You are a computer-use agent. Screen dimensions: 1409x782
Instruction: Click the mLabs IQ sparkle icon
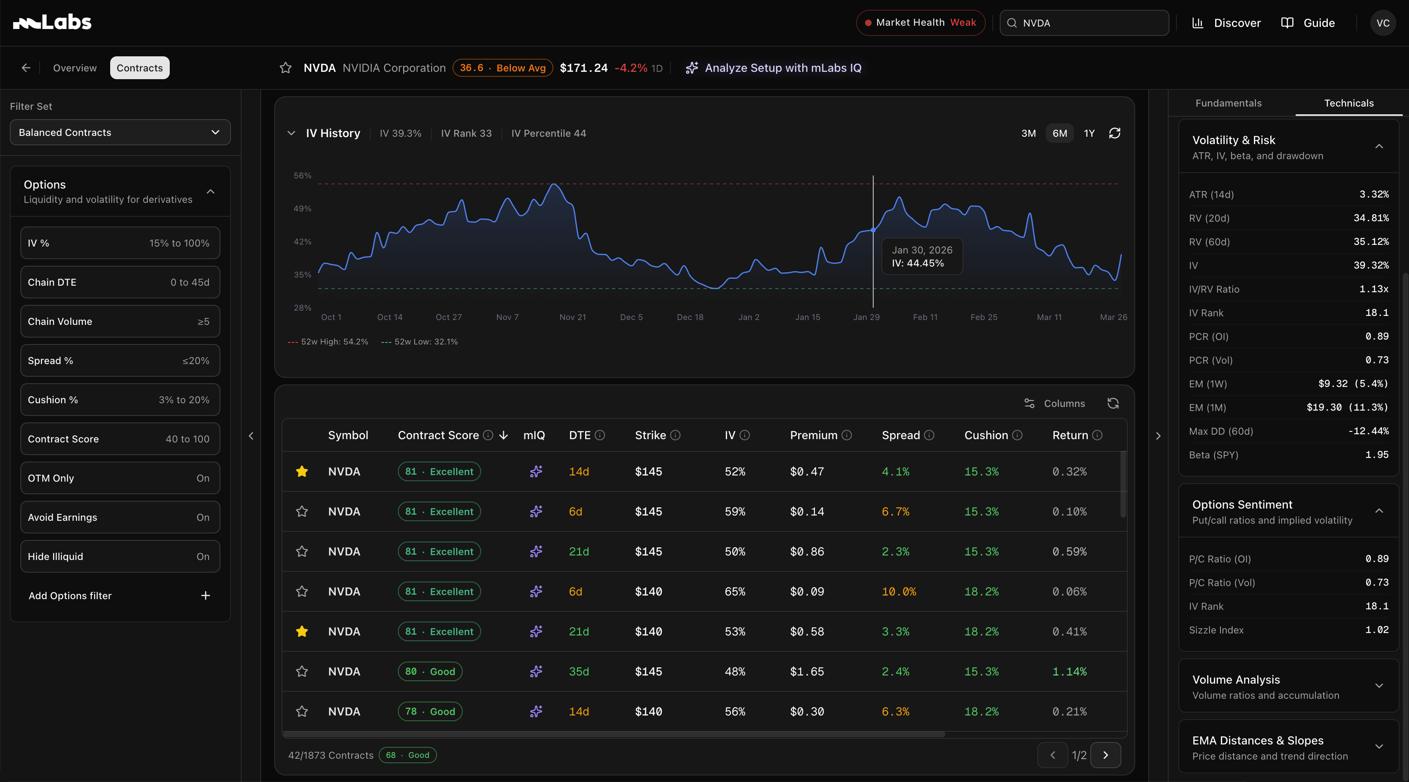[692, 68]
